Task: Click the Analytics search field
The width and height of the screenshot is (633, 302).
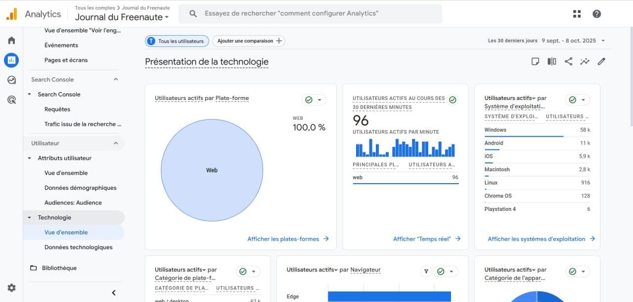Action: [x=316, y=14]
